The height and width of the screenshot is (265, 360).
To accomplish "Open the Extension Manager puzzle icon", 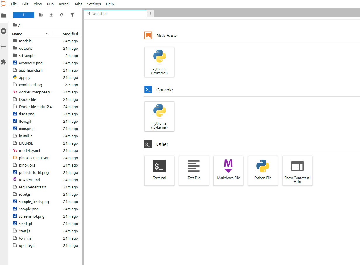I will pos(4,62).
